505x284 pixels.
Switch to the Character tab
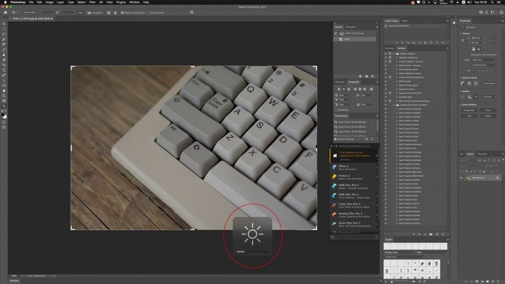tap(339, 82)
